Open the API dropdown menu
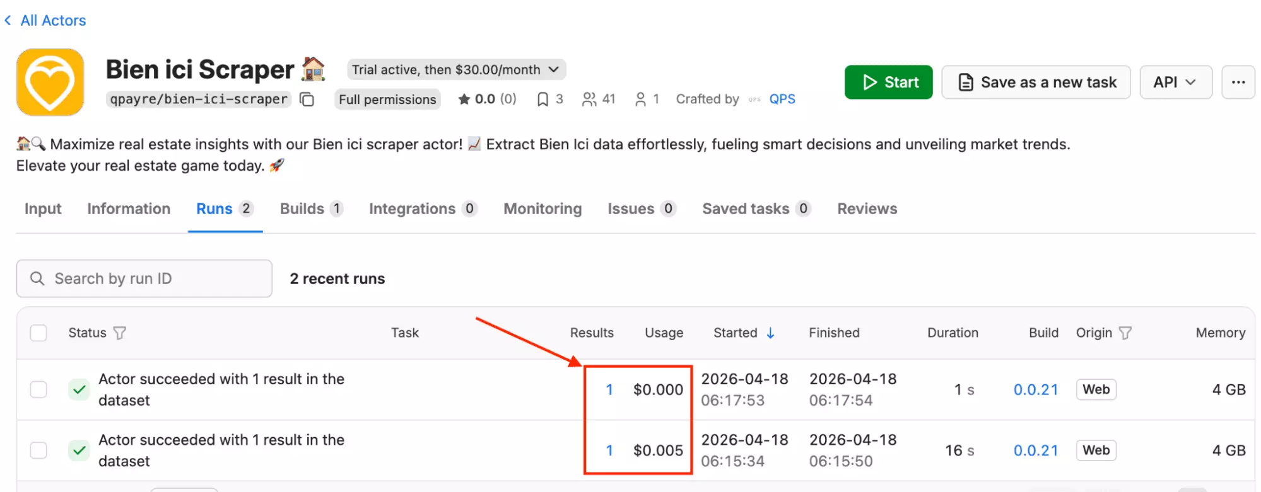Screen dimensions: 1261x492 [1175, 83]
